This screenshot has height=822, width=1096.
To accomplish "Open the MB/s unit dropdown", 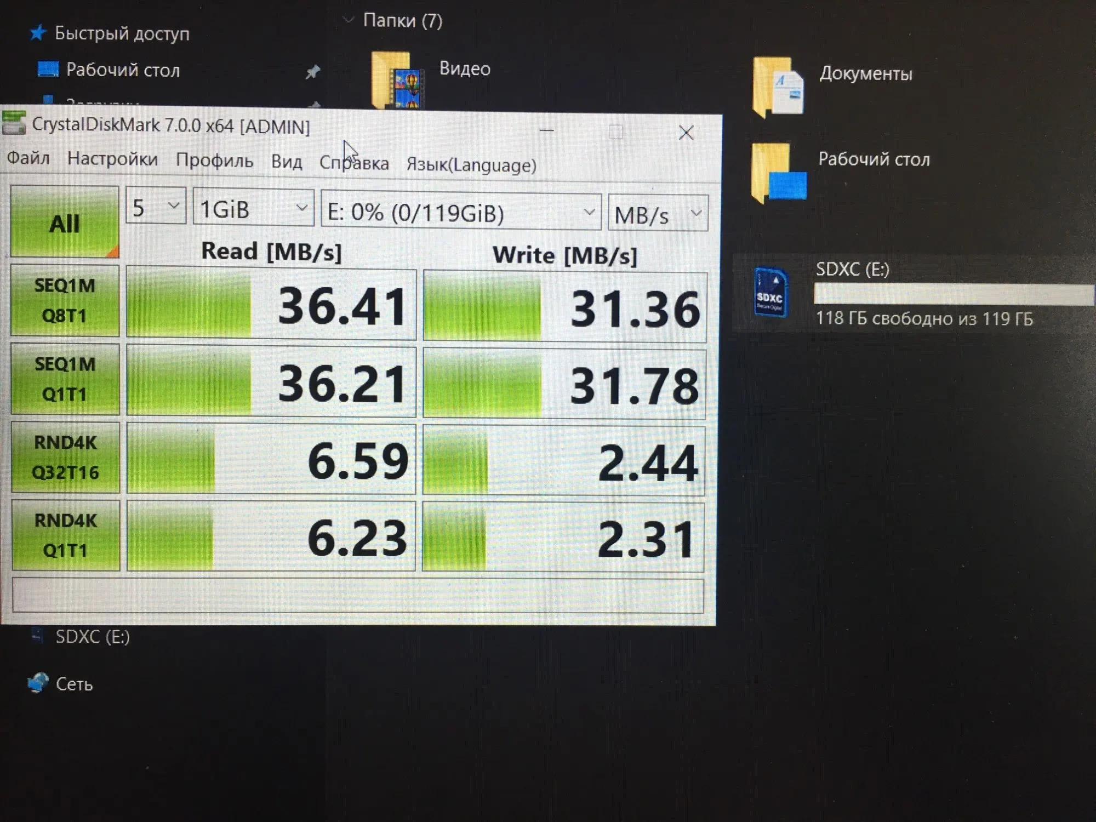I will click(x=657, y=214).
